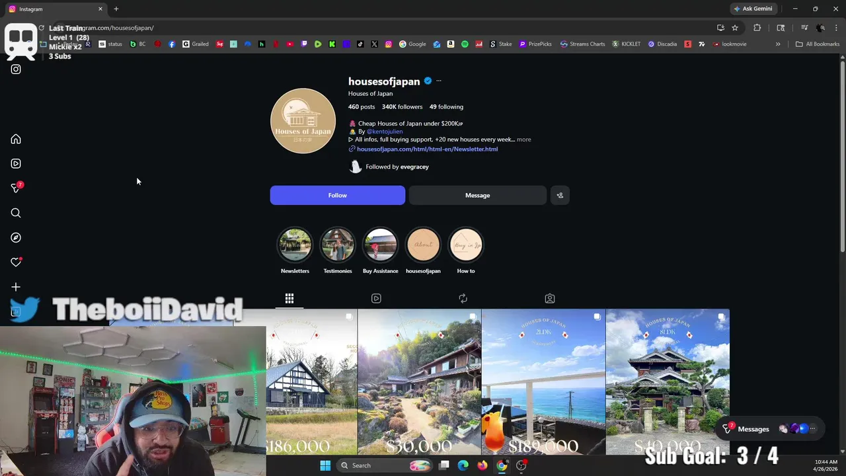Open the Windows Start menu
846x476 pixels.
325,465
